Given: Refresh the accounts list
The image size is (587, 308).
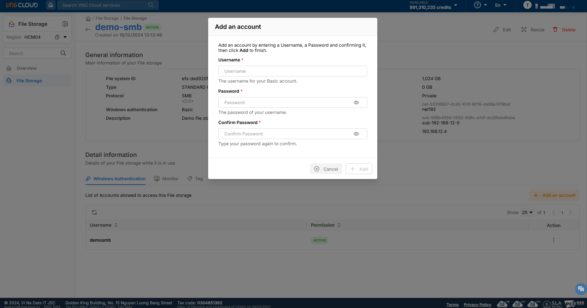Looking at the screenshot, I should pos(94,212).
